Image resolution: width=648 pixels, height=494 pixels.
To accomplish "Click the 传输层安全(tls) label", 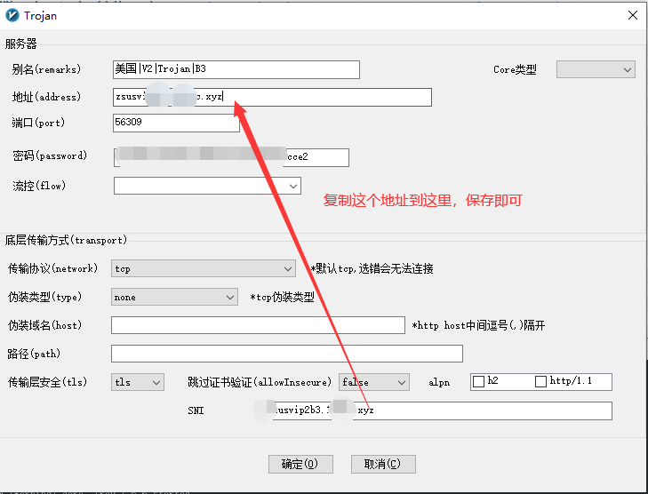I will coord(47,382).
